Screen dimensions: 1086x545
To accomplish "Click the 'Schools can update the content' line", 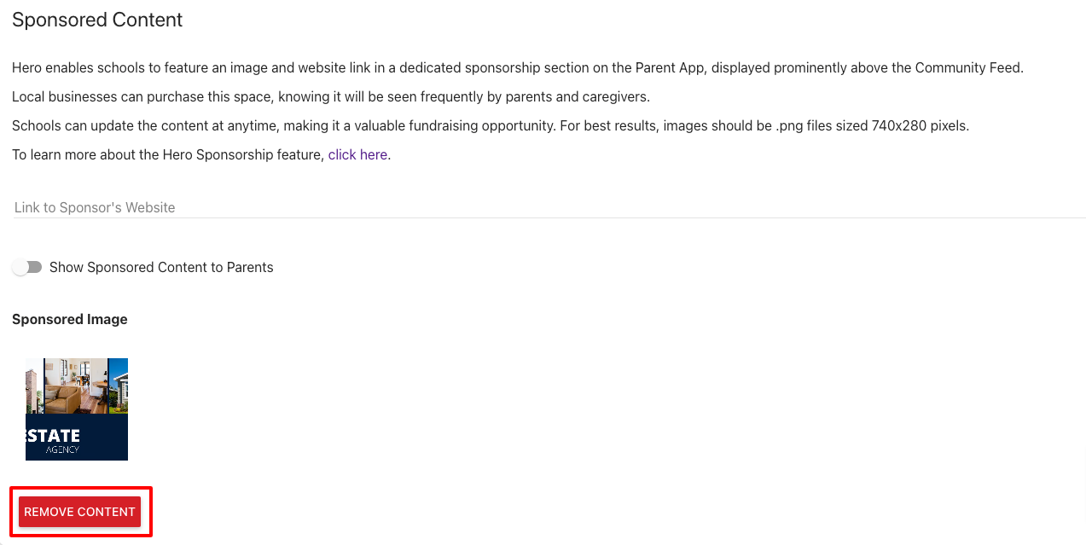I will [x=491, y=125].
